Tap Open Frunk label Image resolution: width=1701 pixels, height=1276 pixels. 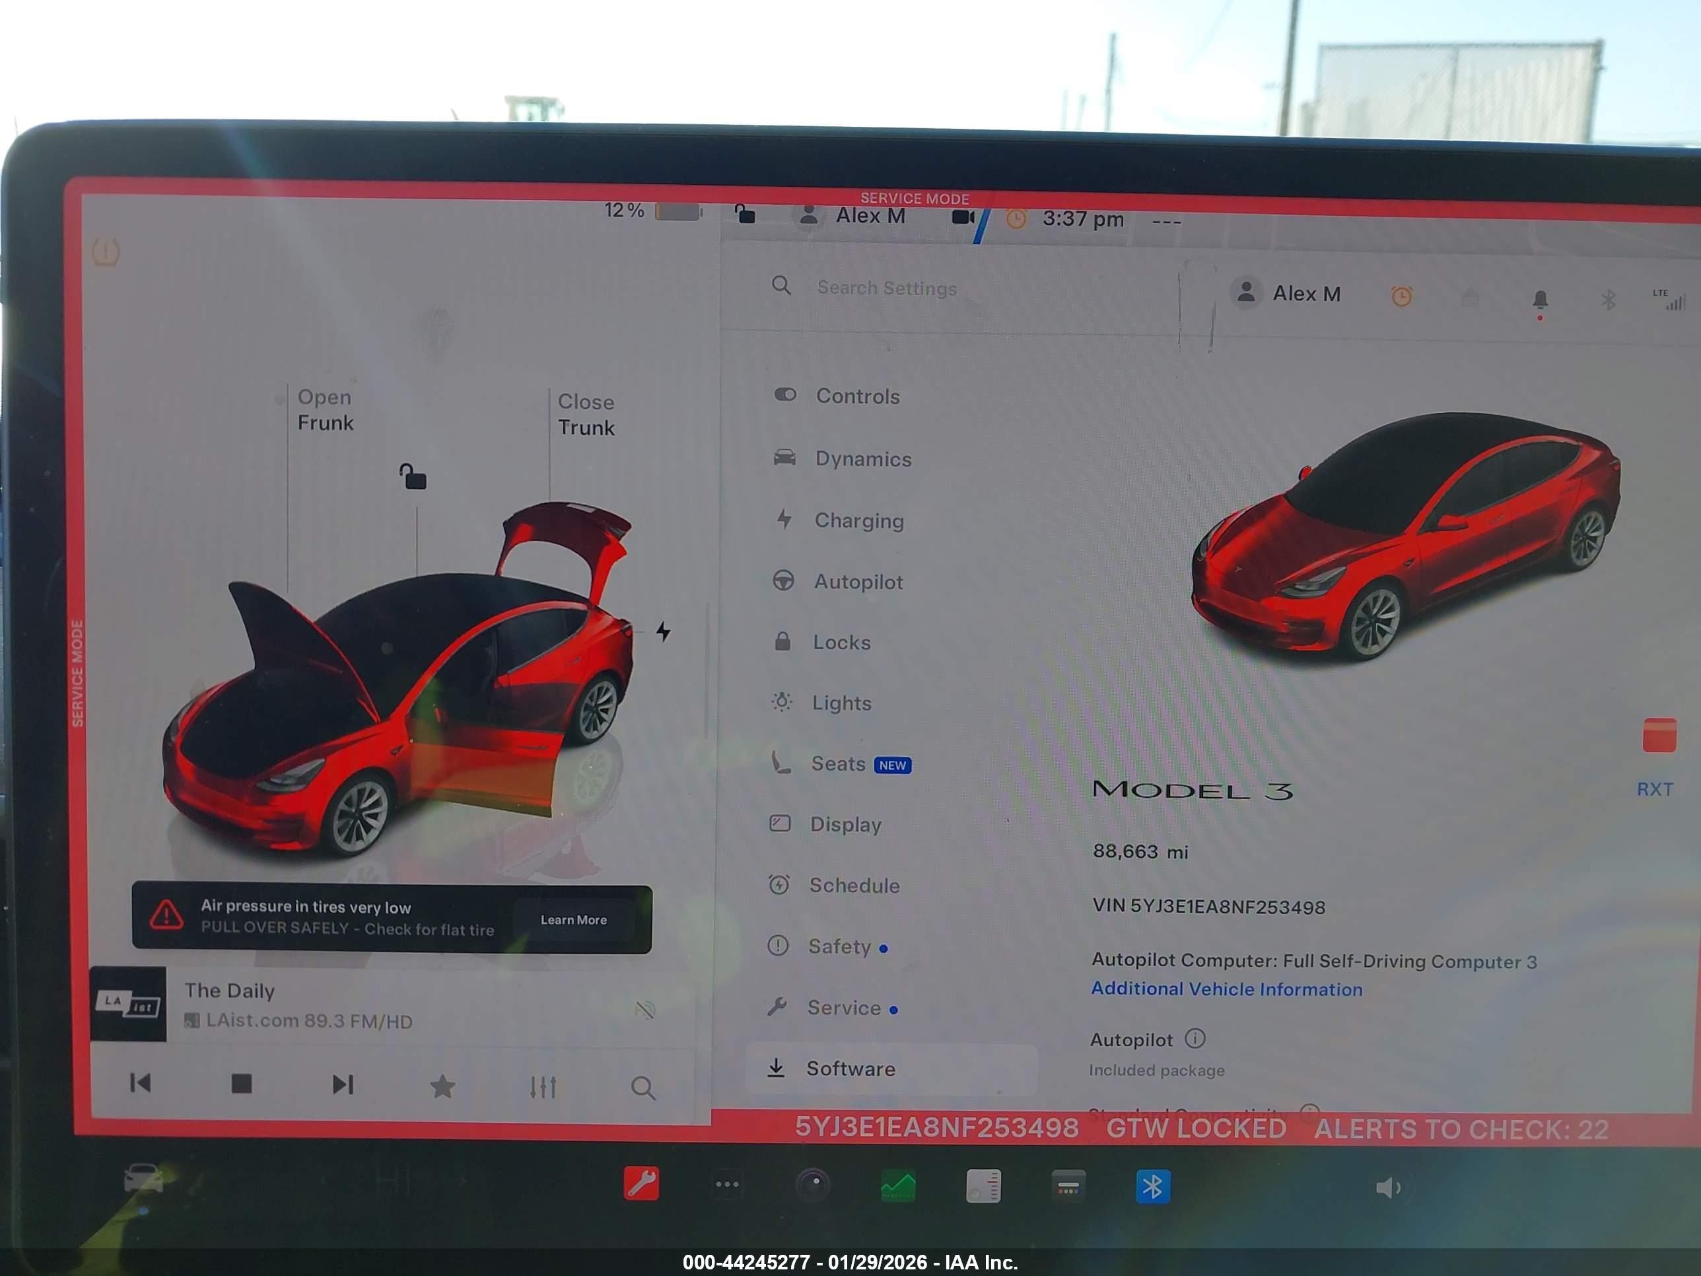coord(326,410)
